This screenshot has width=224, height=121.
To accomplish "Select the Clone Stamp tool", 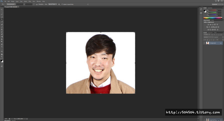I will click(2, 29).
